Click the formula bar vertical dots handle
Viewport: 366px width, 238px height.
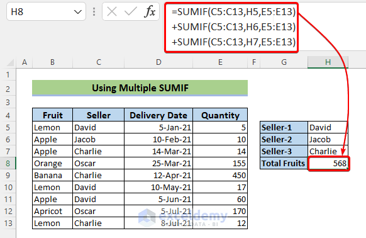[94, 12]
